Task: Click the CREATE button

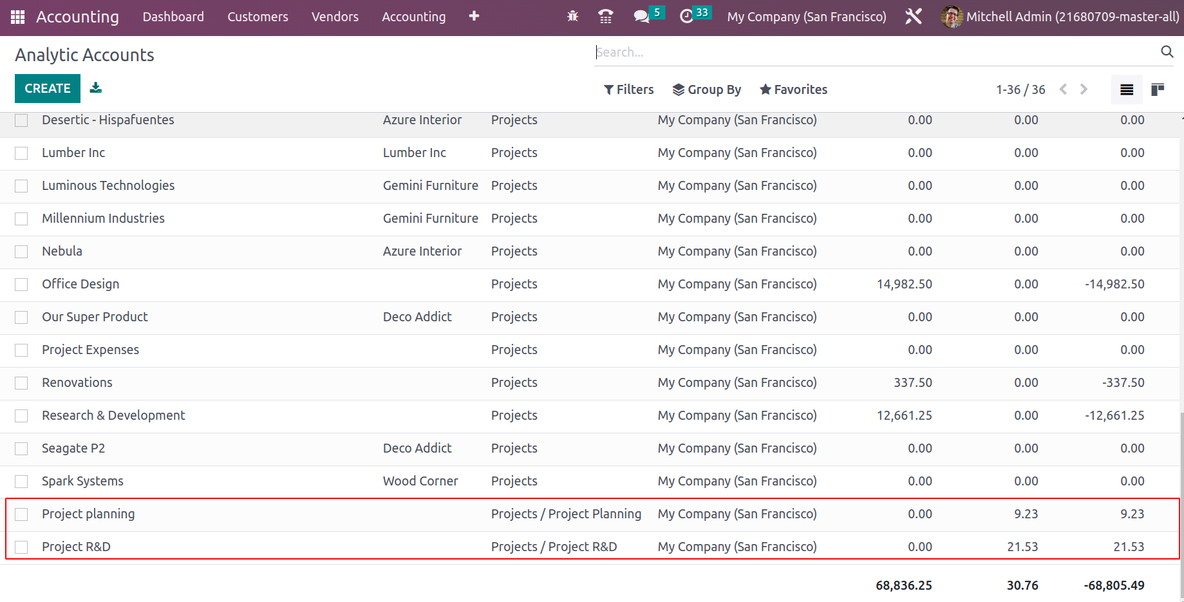Action: point(48,88)
